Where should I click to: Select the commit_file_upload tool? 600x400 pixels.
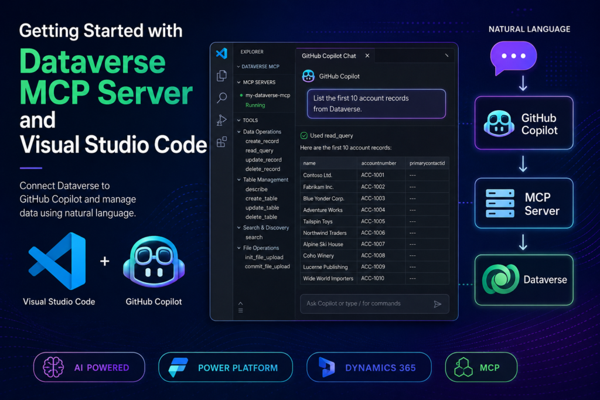click(267, 266)
